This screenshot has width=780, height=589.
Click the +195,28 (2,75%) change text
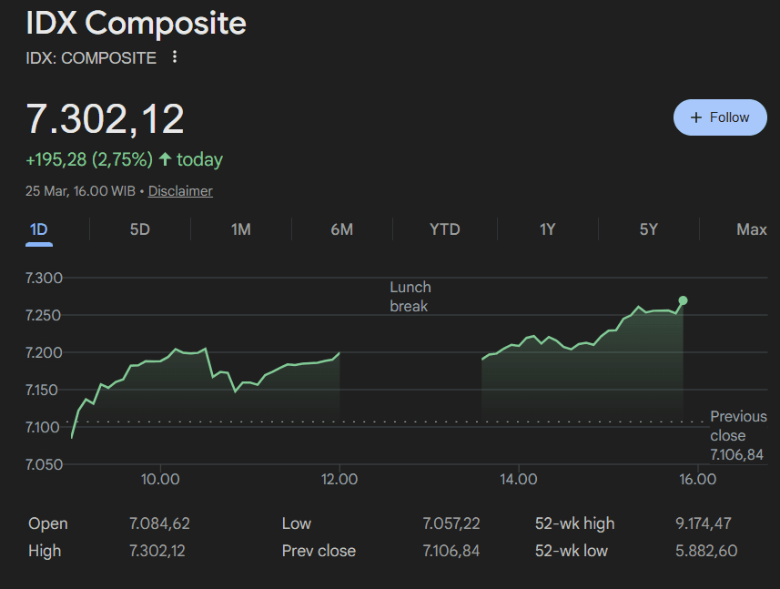88,159
